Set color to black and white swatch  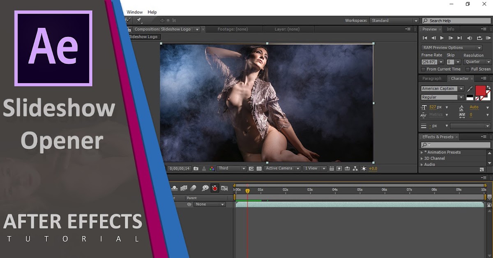coord(470,97)
